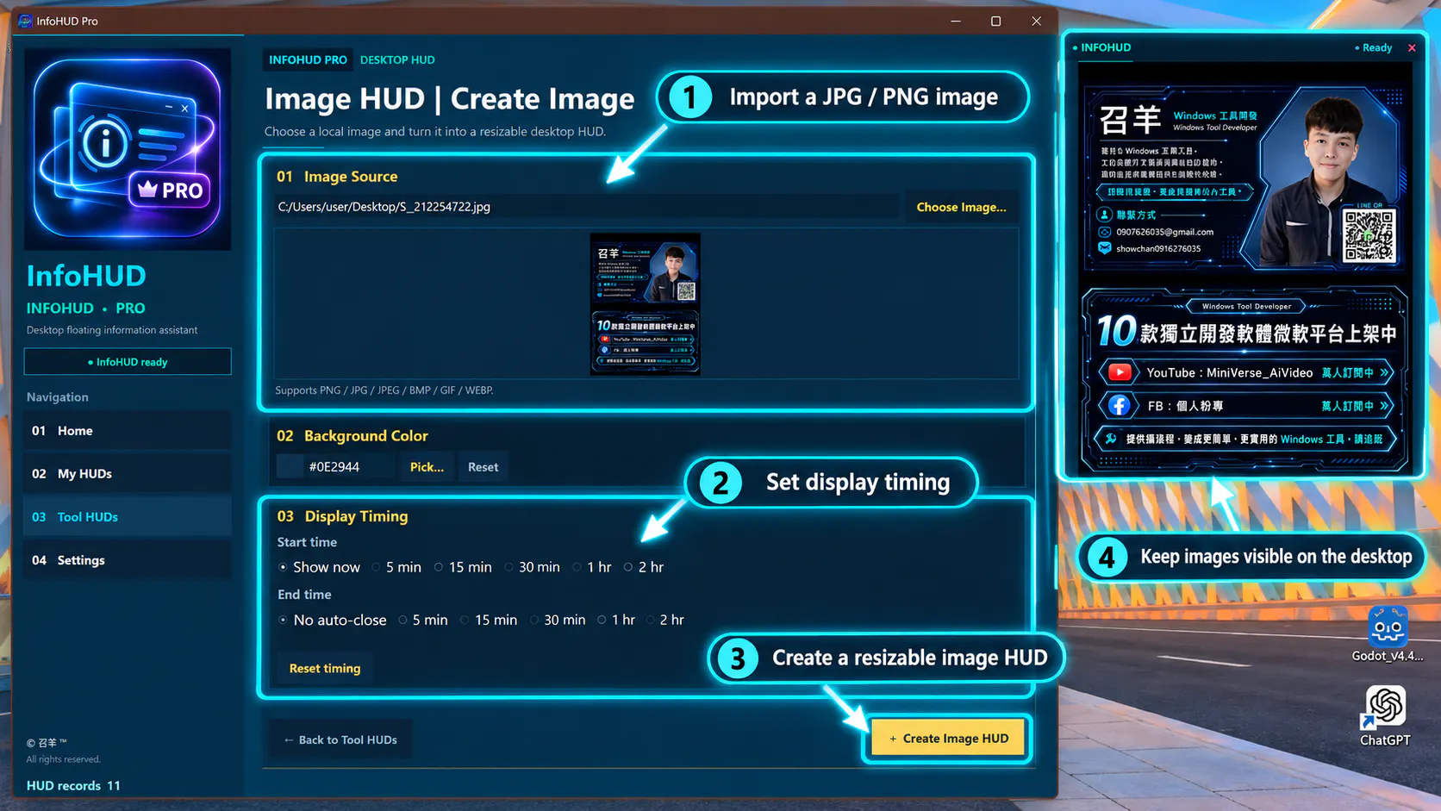The height and width of the screenshot is (811, 1441).
Task: Select 1 hr start time option
Action: [592, 567]
